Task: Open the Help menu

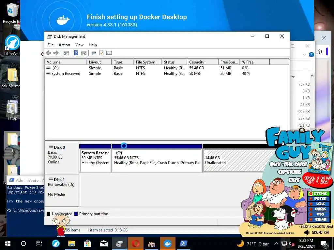Action: point(93,45)
